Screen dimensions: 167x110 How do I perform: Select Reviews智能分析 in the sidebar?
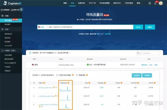click(x=10, y=63)
